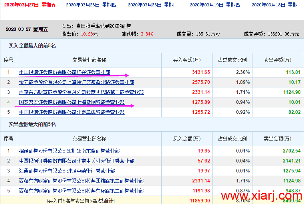Screen dimensions: 304x204
Task: Click the buy amount 19.65
Action: 204,151
